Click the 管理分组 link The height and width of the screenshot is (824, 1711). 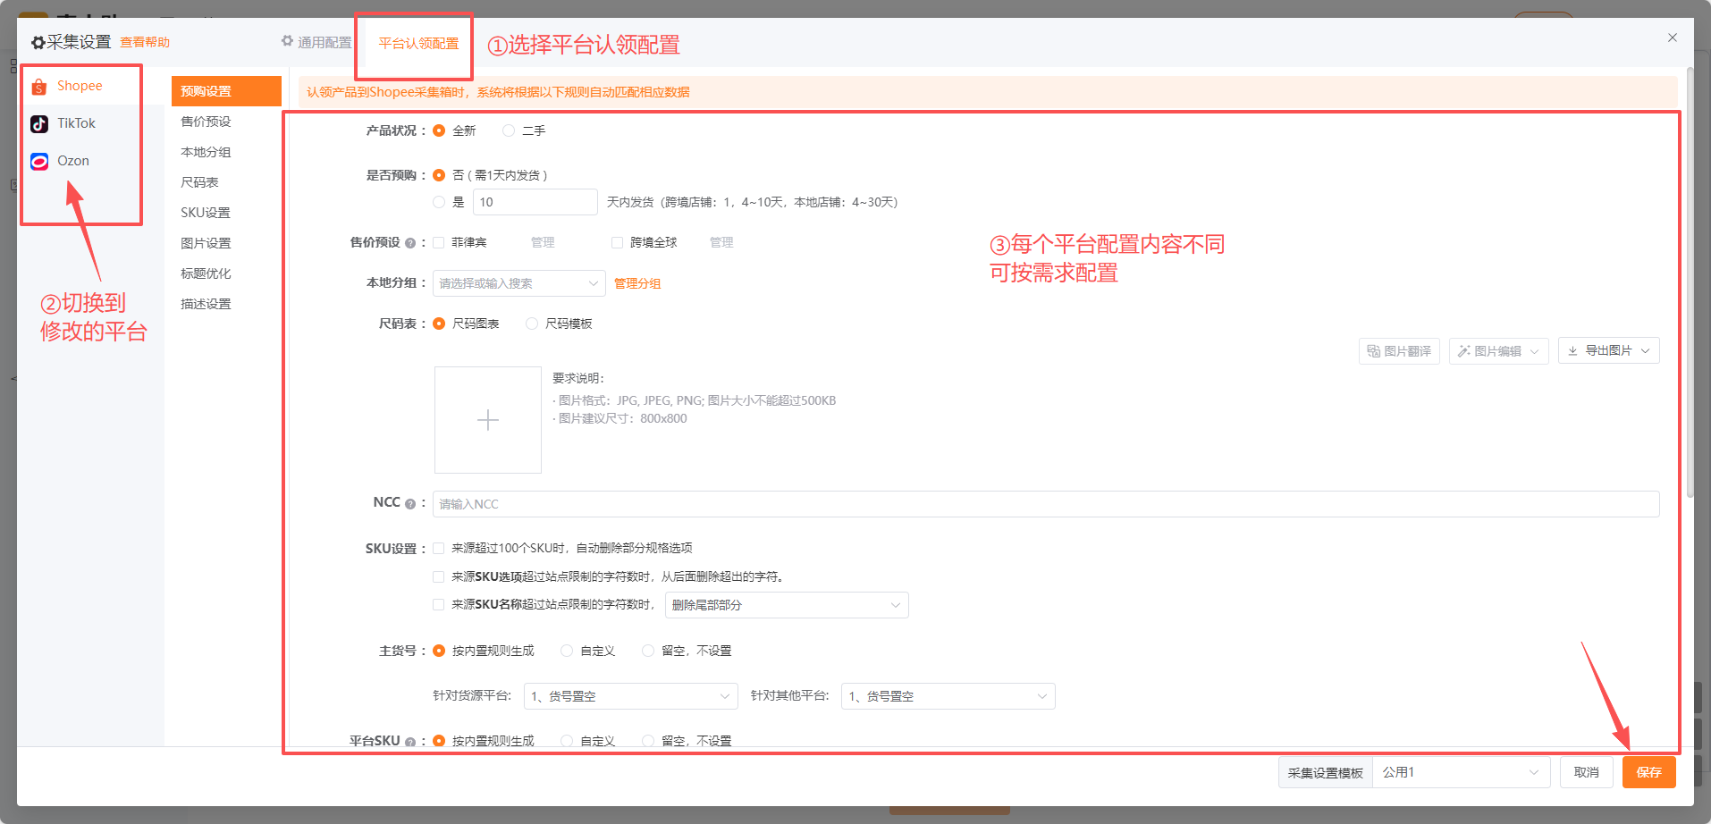coord(637,283)
